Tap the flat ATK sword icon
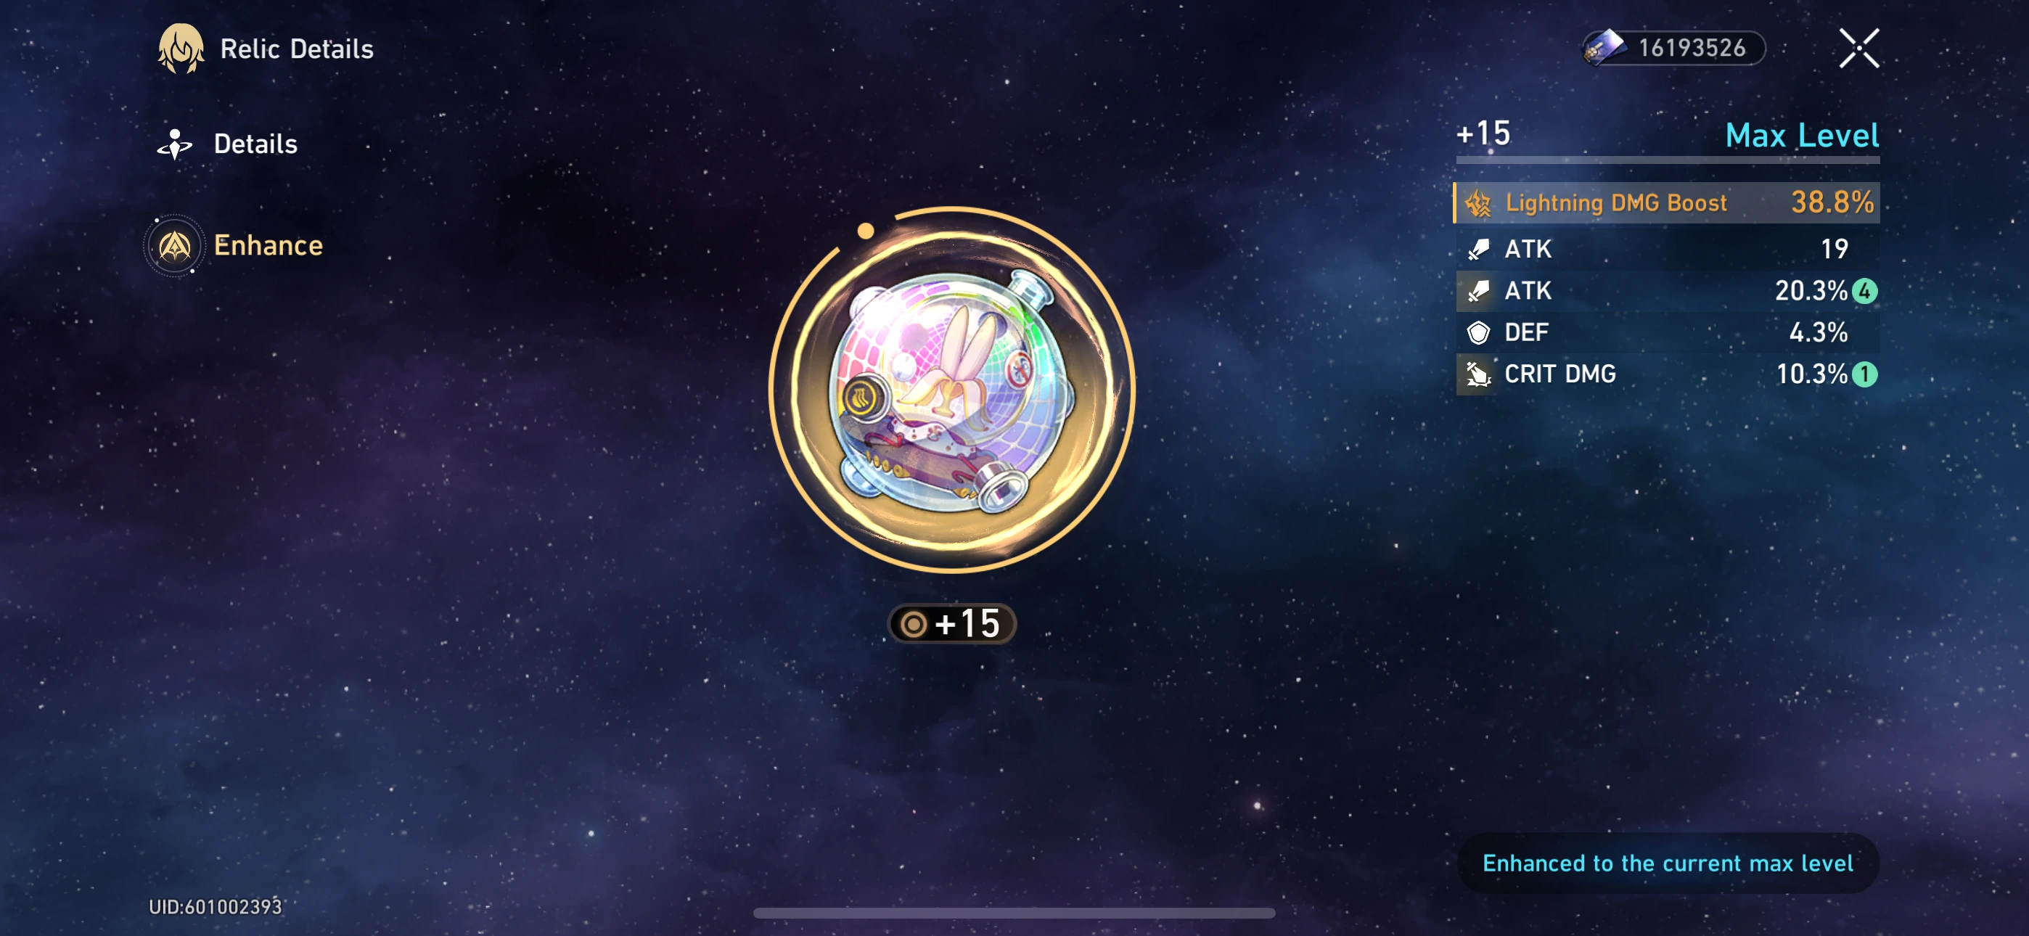Image resolution: width=2029 pixels, height=936 pixels. tap(1477, 249)
